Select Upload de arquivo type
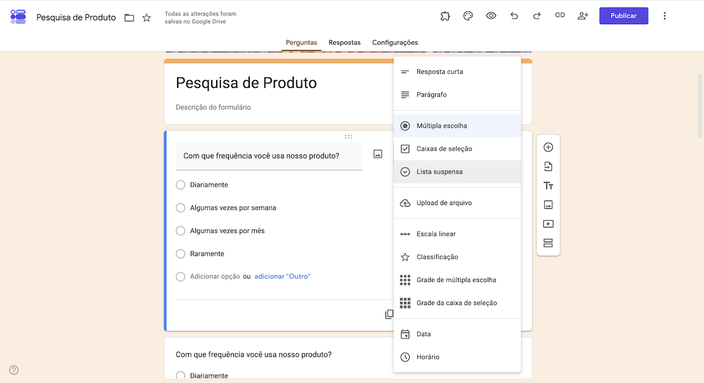 pos(457,203)
